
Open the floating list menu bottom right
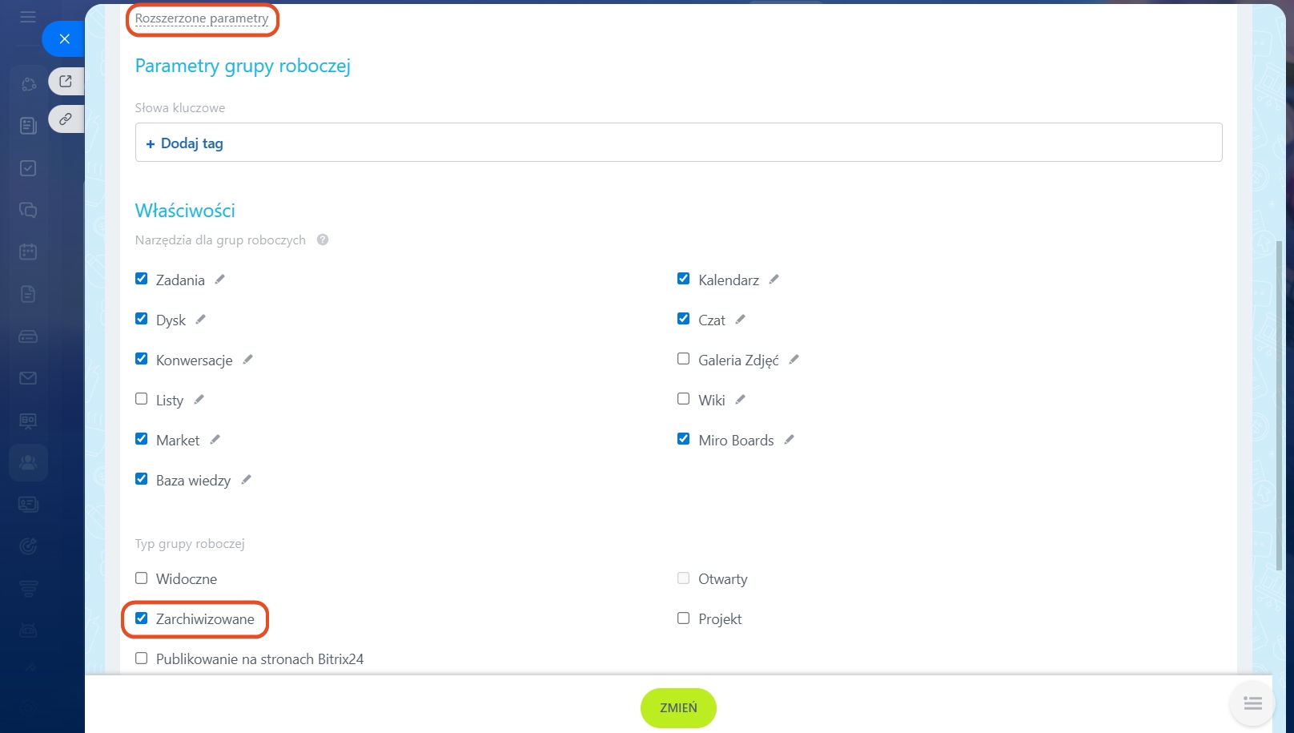1252,703
